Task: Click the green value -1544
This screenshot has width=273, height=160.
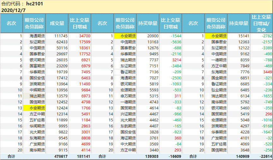Action: click(x=176, y=36)
